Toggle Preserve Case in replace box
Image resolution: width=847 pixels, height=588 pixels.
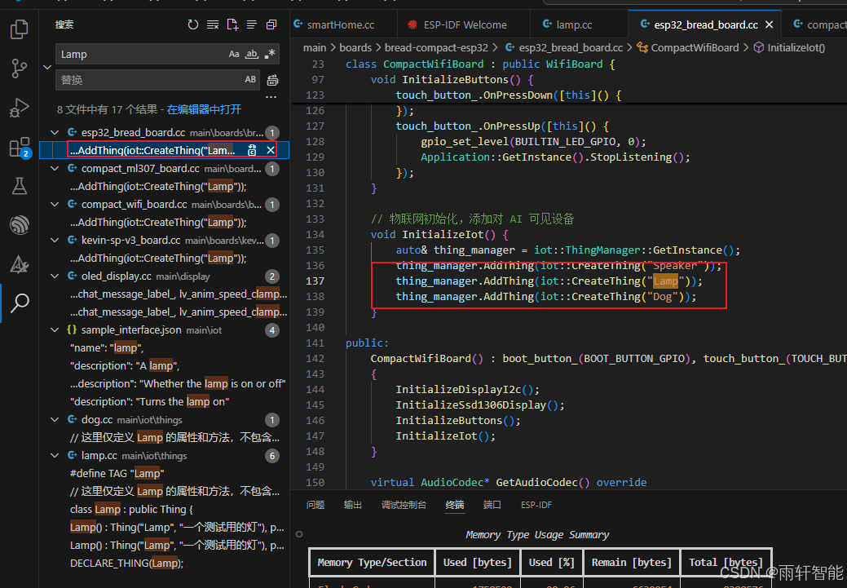250,79
